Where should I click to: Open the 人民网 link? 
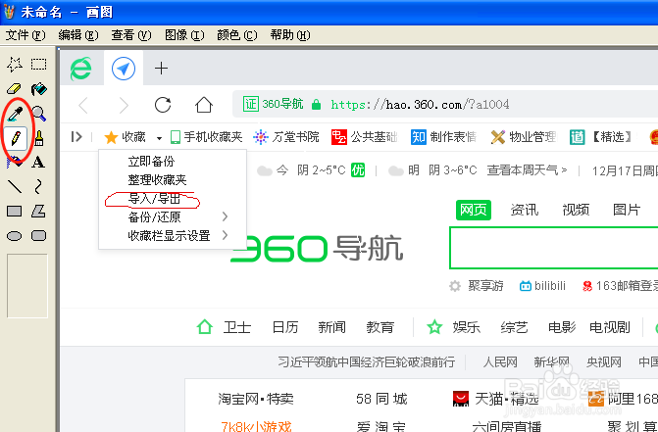[x=500, y=362]
